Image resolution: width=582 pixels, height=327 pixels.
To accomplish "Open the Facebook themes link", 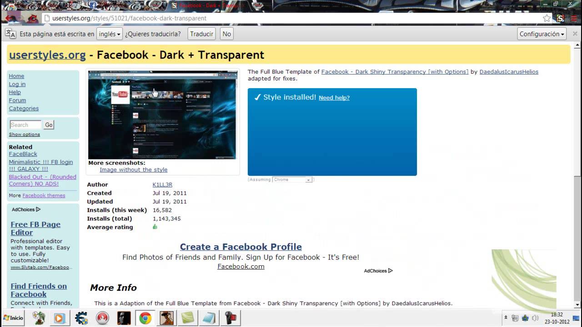I will [x=44, y=195].
